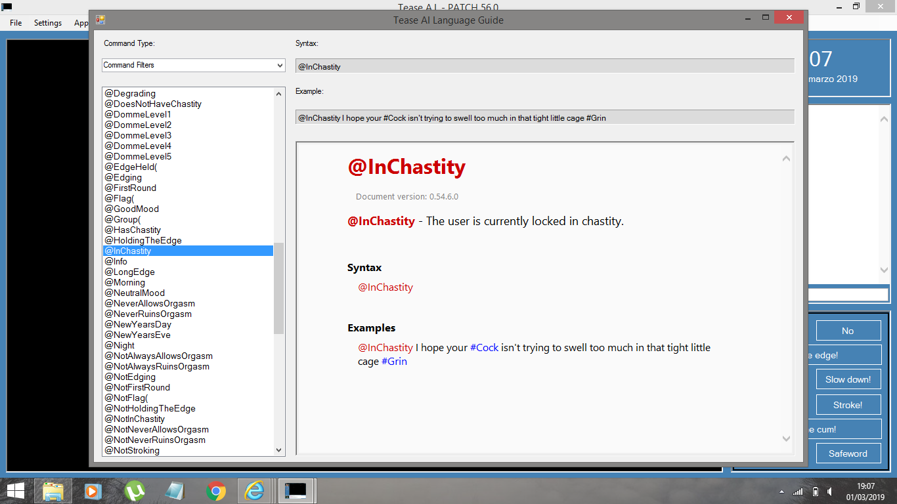897x504 pixels.
Task: Restore down the Tease AI main window
Action: (856, 6)
